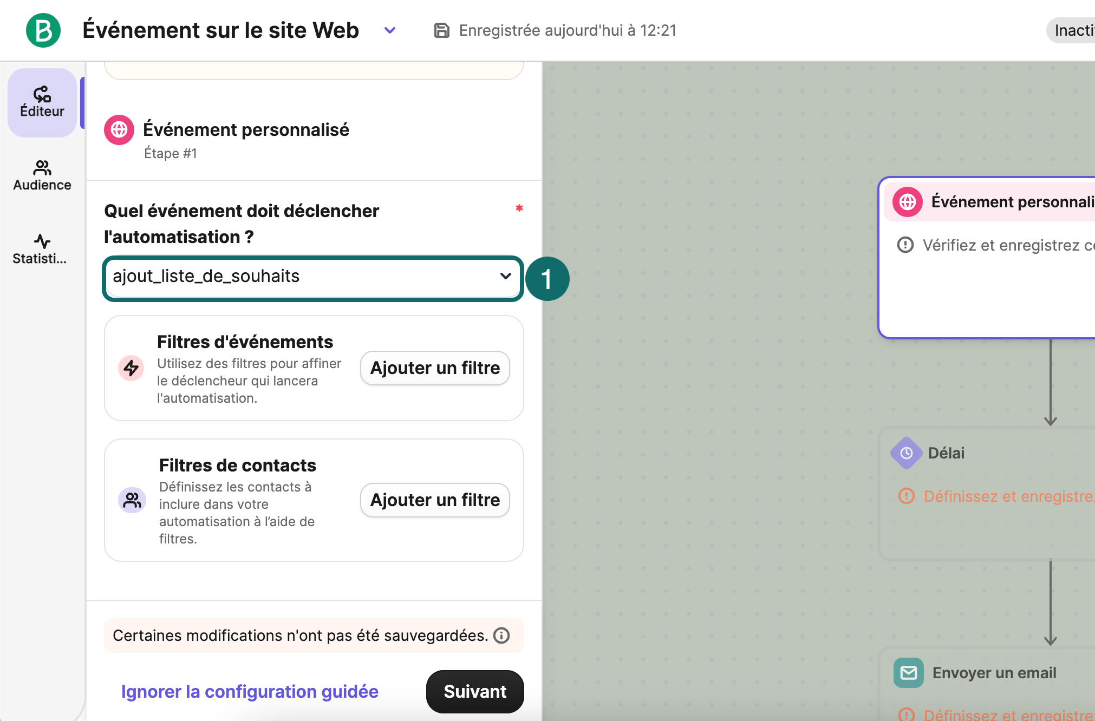
Task: Click the Enregistrée aujourd'hui à 12:21 text
Action: tap(568, 30)
